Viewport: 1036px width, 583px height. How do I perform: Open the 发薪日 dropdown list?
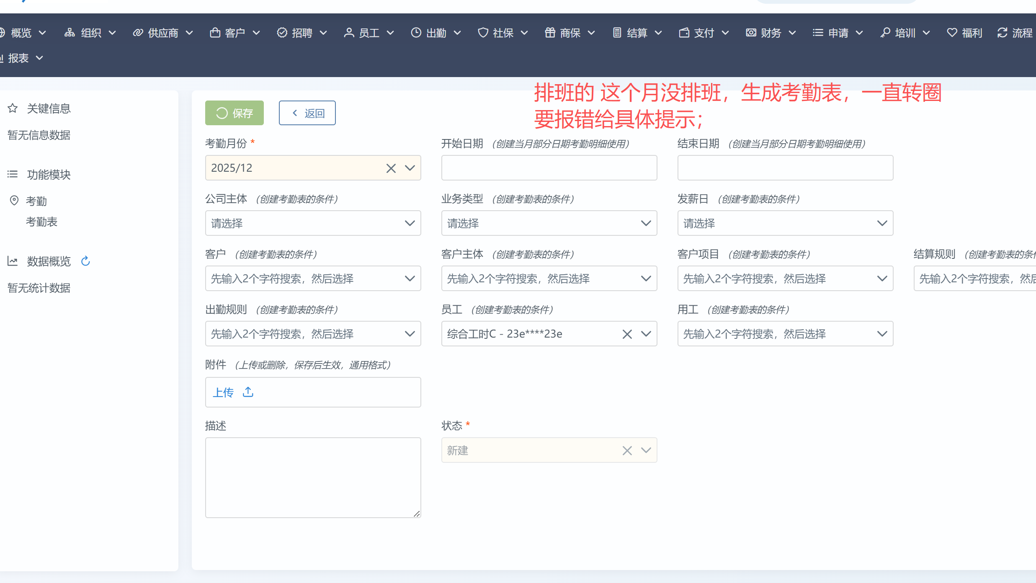785,223
